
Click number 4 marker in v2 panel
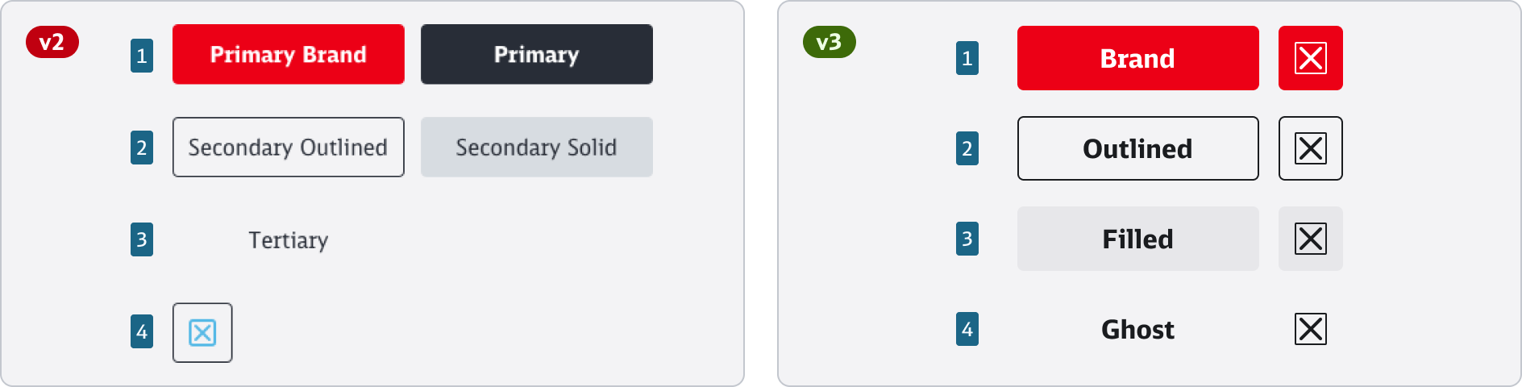142,331
